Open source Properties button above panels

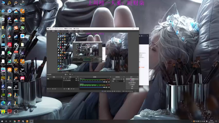tap(66, 74)
